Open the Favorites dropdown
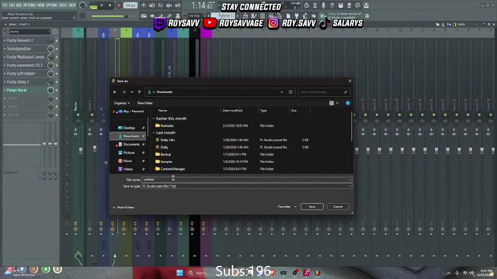The image size is (497, 279). tap(287, 207)
